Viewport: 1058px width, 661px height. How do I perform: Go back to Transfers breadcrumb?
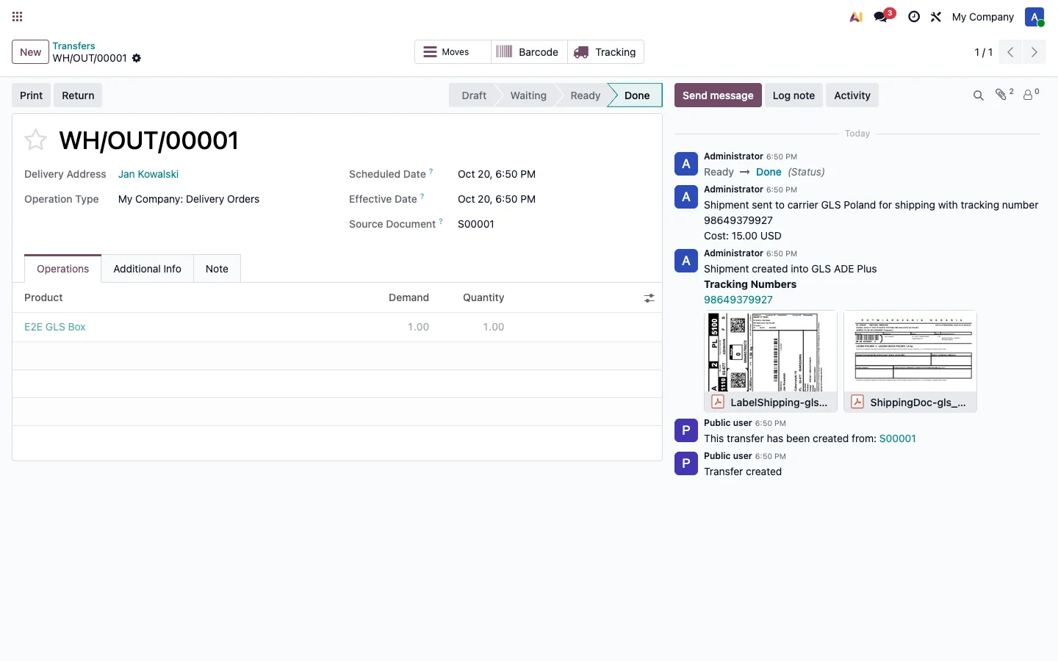click(x=73, y=46)
